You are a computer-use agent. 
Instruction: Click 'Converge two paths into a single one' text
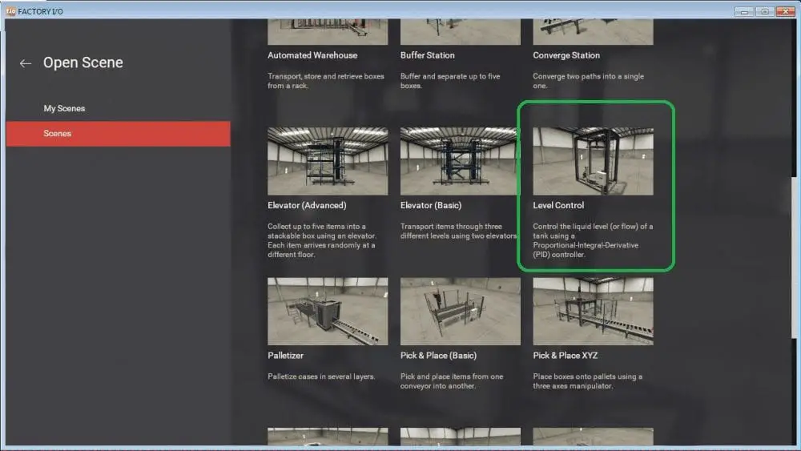tap(588, 81)
